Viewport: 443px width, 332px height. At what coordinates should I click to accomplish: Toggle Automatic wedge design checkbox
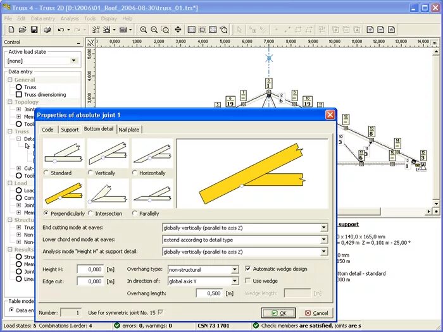click(248, 269)
